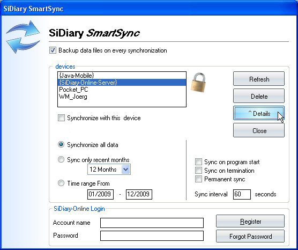The height and width of the screenshot is (250, 298).
Task: Click the Refresh button
Action: coord(259,79)
